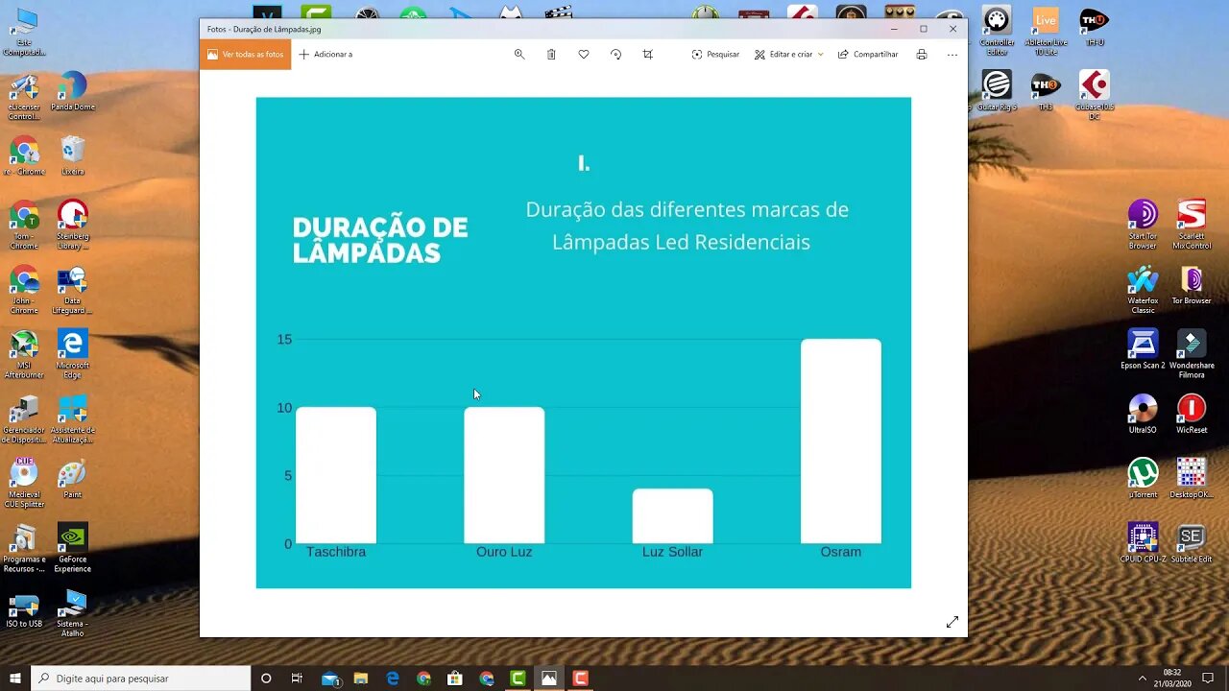Enter fullscreen with the expand arrows icon
Viewport: 1229px width, 691px height.
tap(952, 622)
